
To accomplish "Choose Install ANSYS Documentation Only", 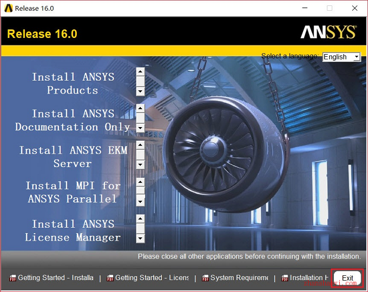I will [73, 120].
